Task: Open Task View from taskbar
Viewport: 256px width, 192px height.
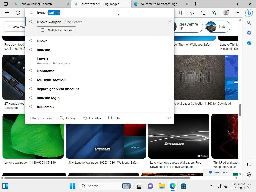Action: (139, 186)
